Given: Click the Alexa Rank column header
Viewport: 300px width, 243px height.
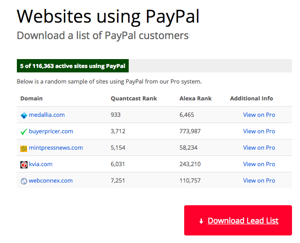Looking at the screenshot, I should 195,99.
